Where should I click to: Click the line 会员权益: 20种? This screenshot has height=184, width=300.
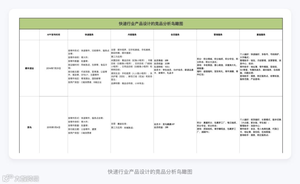[162, 64]
